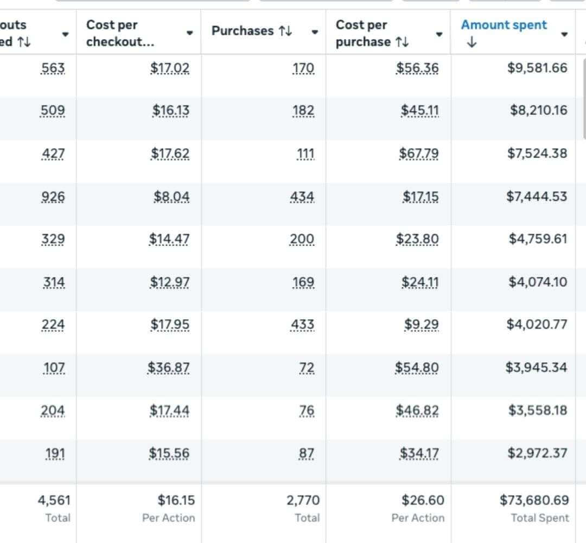Image resolution: width=586 pixels, height=543 pixels.
Task: Click cost per purchase $24.11
Action: click(x=420, y=282)
